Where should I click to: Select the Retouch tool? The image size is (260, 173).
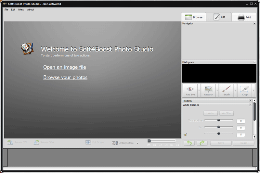[208, 90]
